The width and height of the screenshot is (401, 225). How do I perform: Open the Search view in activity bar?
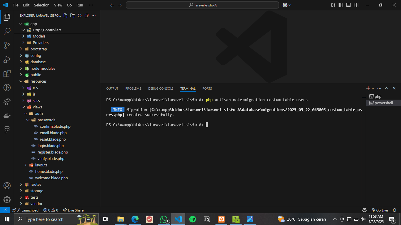coord(7,31)
